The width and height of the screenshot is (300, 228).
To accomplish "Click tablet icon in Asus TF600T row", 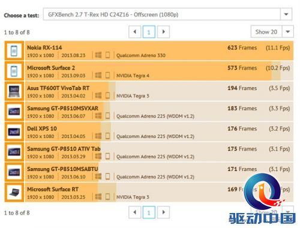I will coord(107,95).
